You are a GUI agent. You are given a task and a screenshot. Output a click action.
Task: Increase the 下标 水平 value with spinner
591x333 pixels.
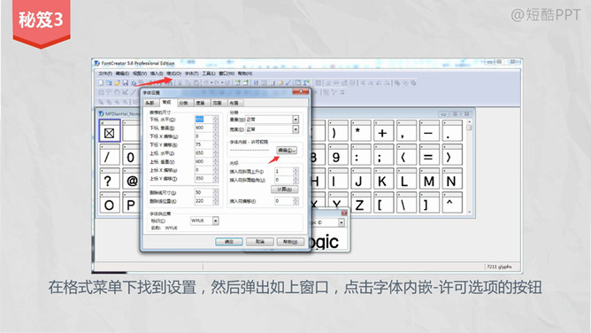[x=216, y=117]
